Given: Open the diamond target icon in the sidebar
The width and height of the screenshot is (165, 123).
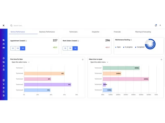Looking at the screenshot, I should [x=4, y=88].
